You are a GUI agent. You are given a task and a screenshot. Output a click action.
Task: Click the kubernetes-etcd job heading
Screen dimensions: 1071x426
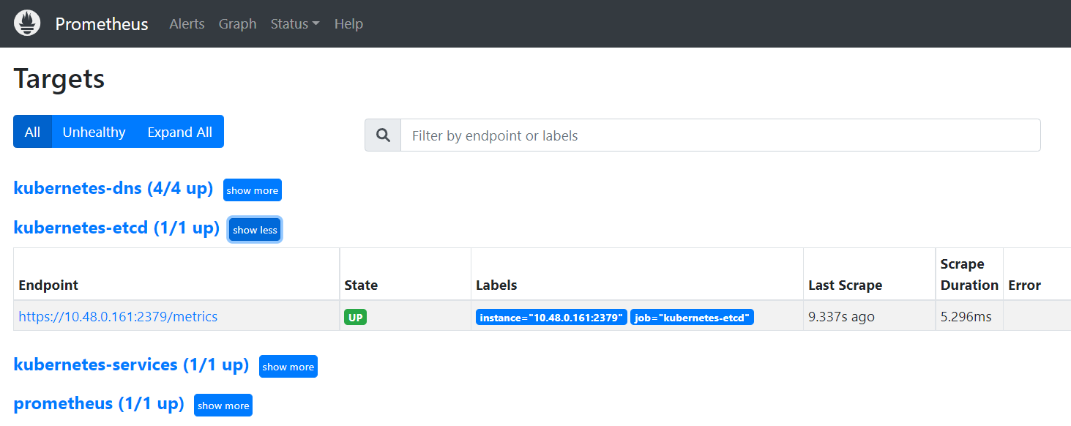(x=116, y=228)
